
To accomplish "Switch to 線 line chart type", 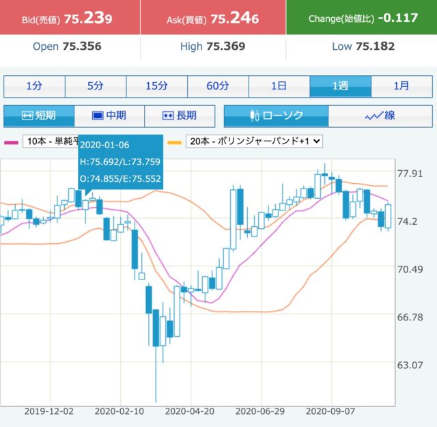I will point(380,115).
